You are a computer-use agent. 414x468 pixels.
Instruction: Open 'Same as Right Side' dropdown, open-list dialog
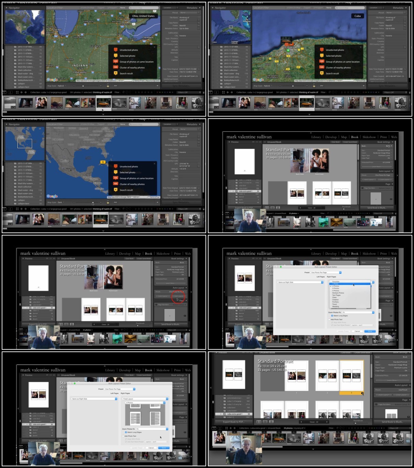(300, 282)
